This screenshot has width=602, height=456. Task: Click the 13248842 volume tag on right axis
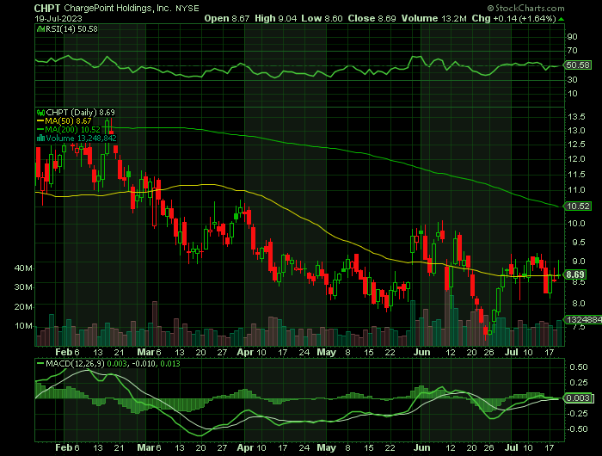584,319
